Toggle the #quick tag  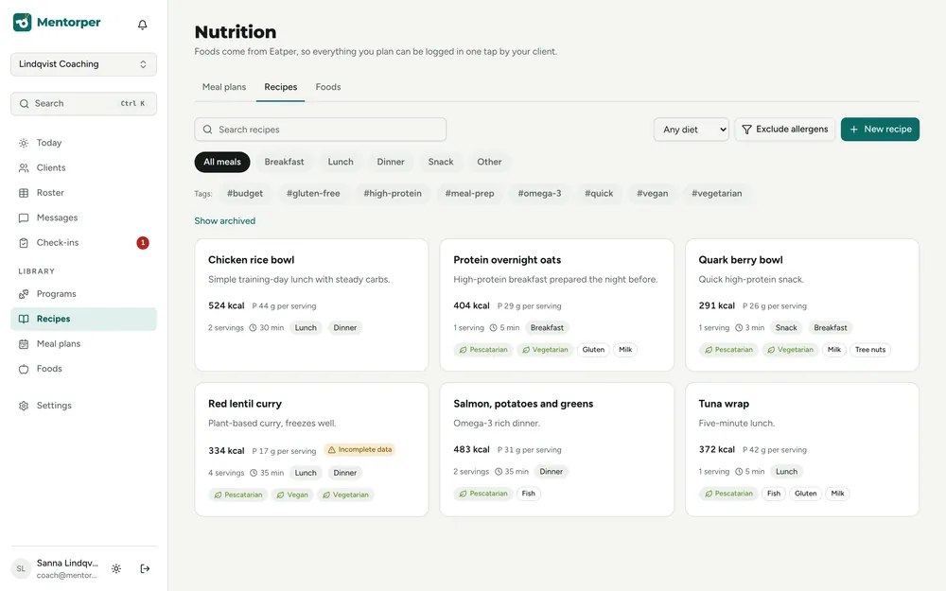click(x=599, y=194)
